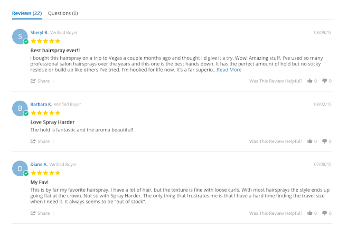Share Sheryl B.'s review

[x=41, y=81]
